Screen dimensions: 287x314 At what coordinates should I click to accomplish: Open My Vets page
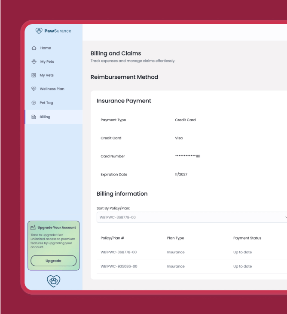(54, 75)
